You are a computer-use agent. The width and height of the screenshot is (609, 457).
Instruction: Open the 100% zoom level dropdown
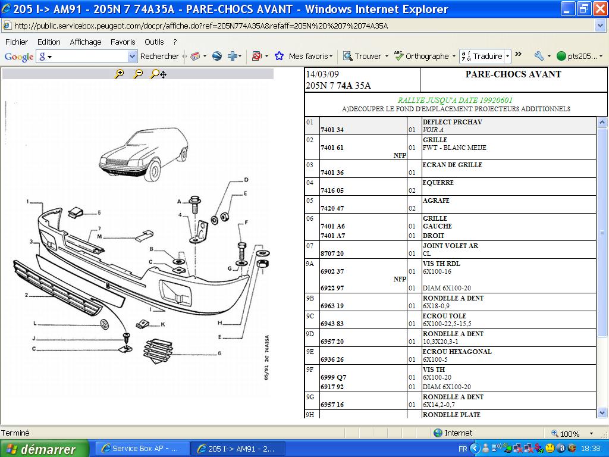591,433
